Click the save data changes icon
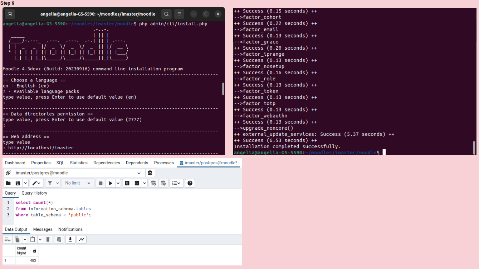Image resolution: width=479 pixels, height=269 pixels. (x=59, y=239)
